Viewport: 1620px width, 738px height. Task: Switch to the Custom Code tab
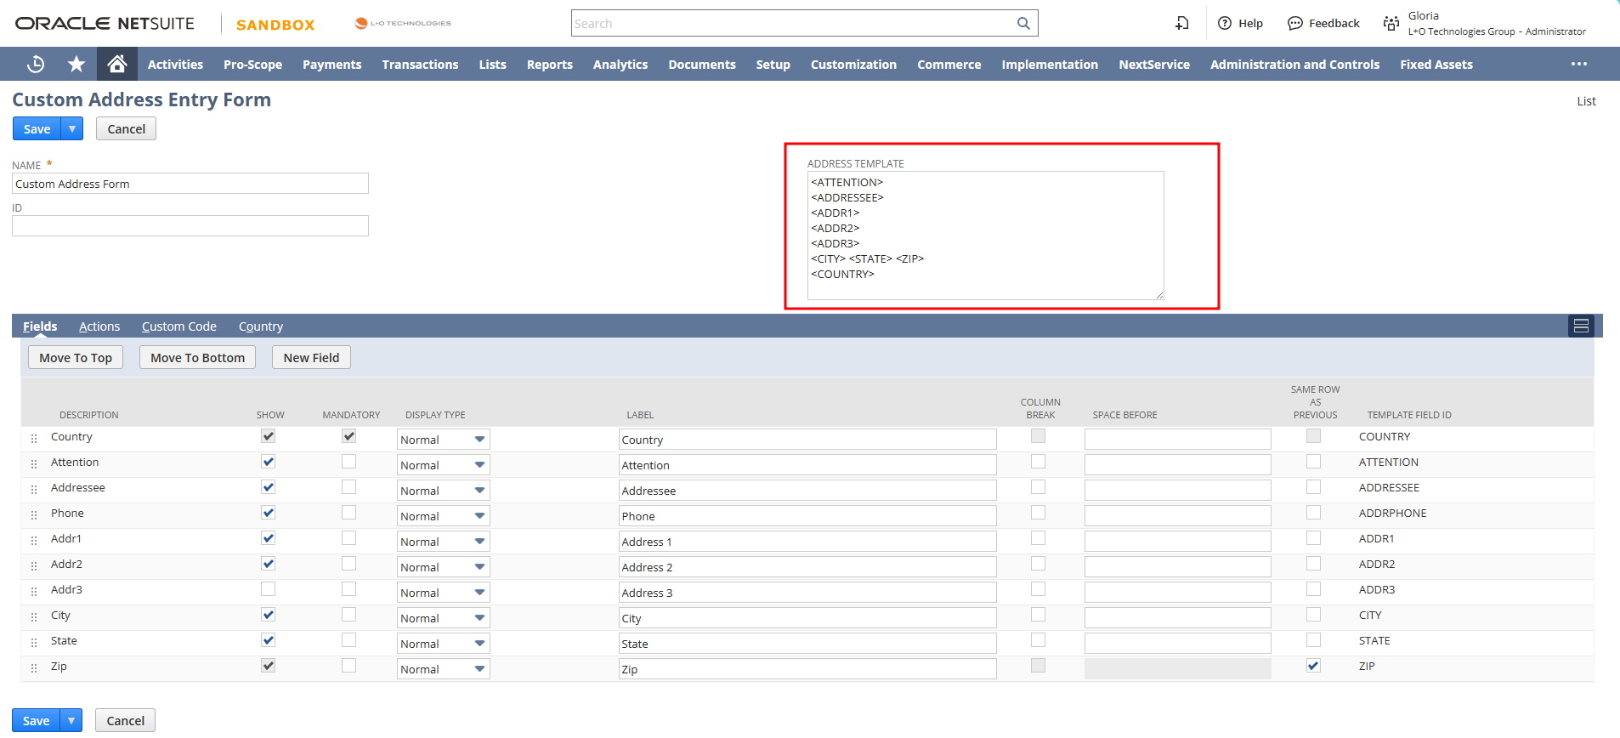coord(178,326)
